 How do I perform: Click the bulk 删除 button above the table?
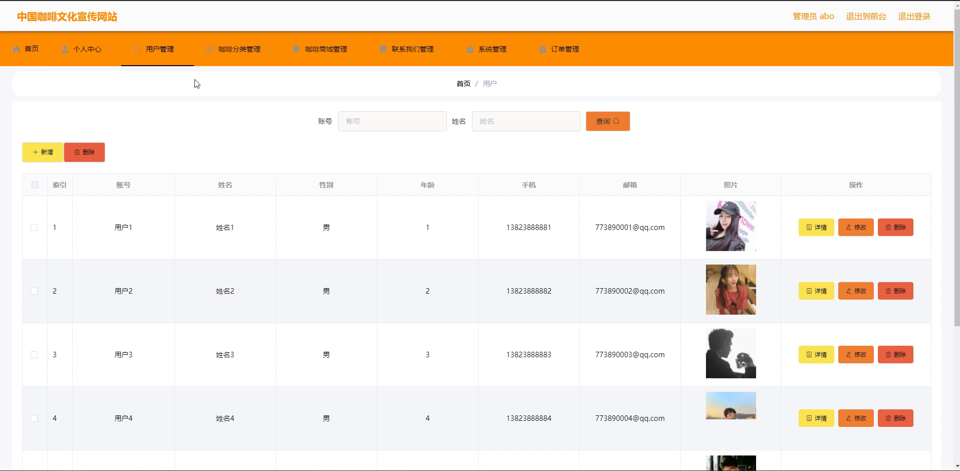(84, 152)
